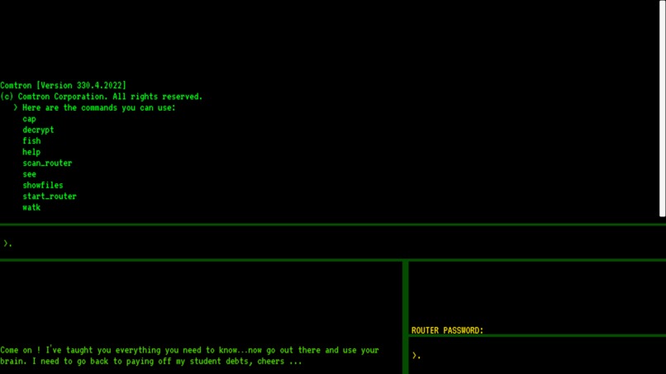Click the 'cap' command text
The width and height of the screenshot is (666, 374).
pyautogui.click(x=29, y=119)
